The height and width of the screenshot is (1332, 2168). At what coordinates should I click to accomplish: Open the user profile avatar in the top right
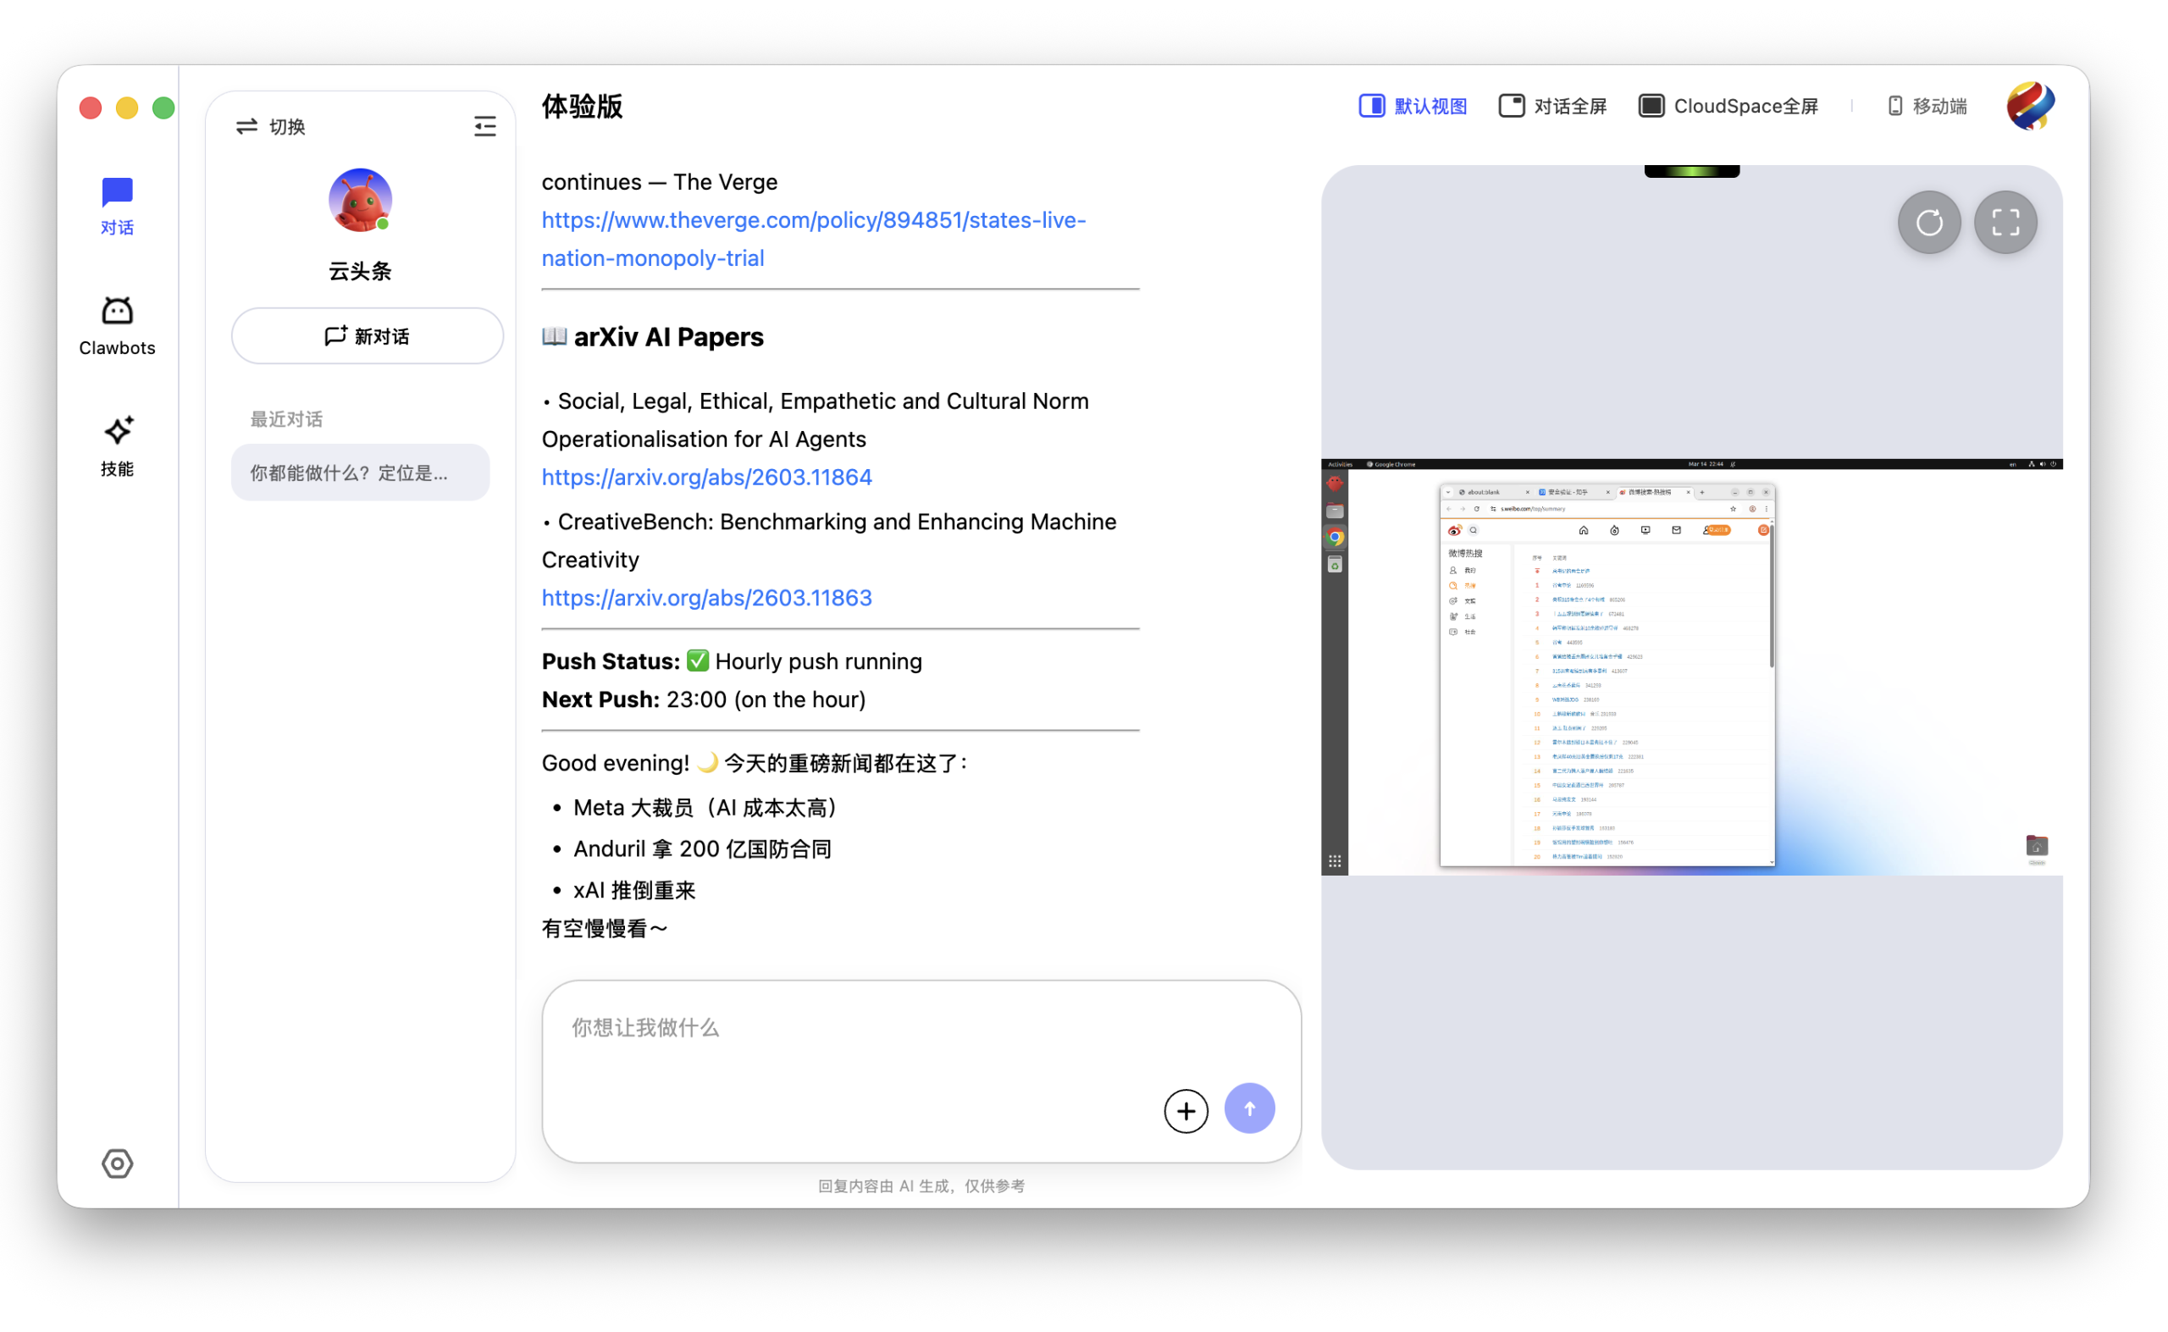tap(2029, 106)
